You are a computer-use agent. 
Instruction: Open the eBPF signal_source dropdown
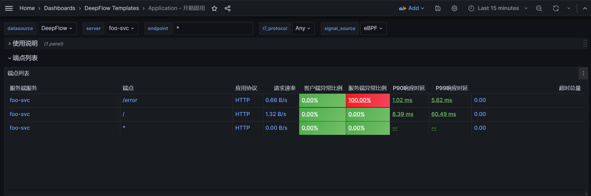373,28
